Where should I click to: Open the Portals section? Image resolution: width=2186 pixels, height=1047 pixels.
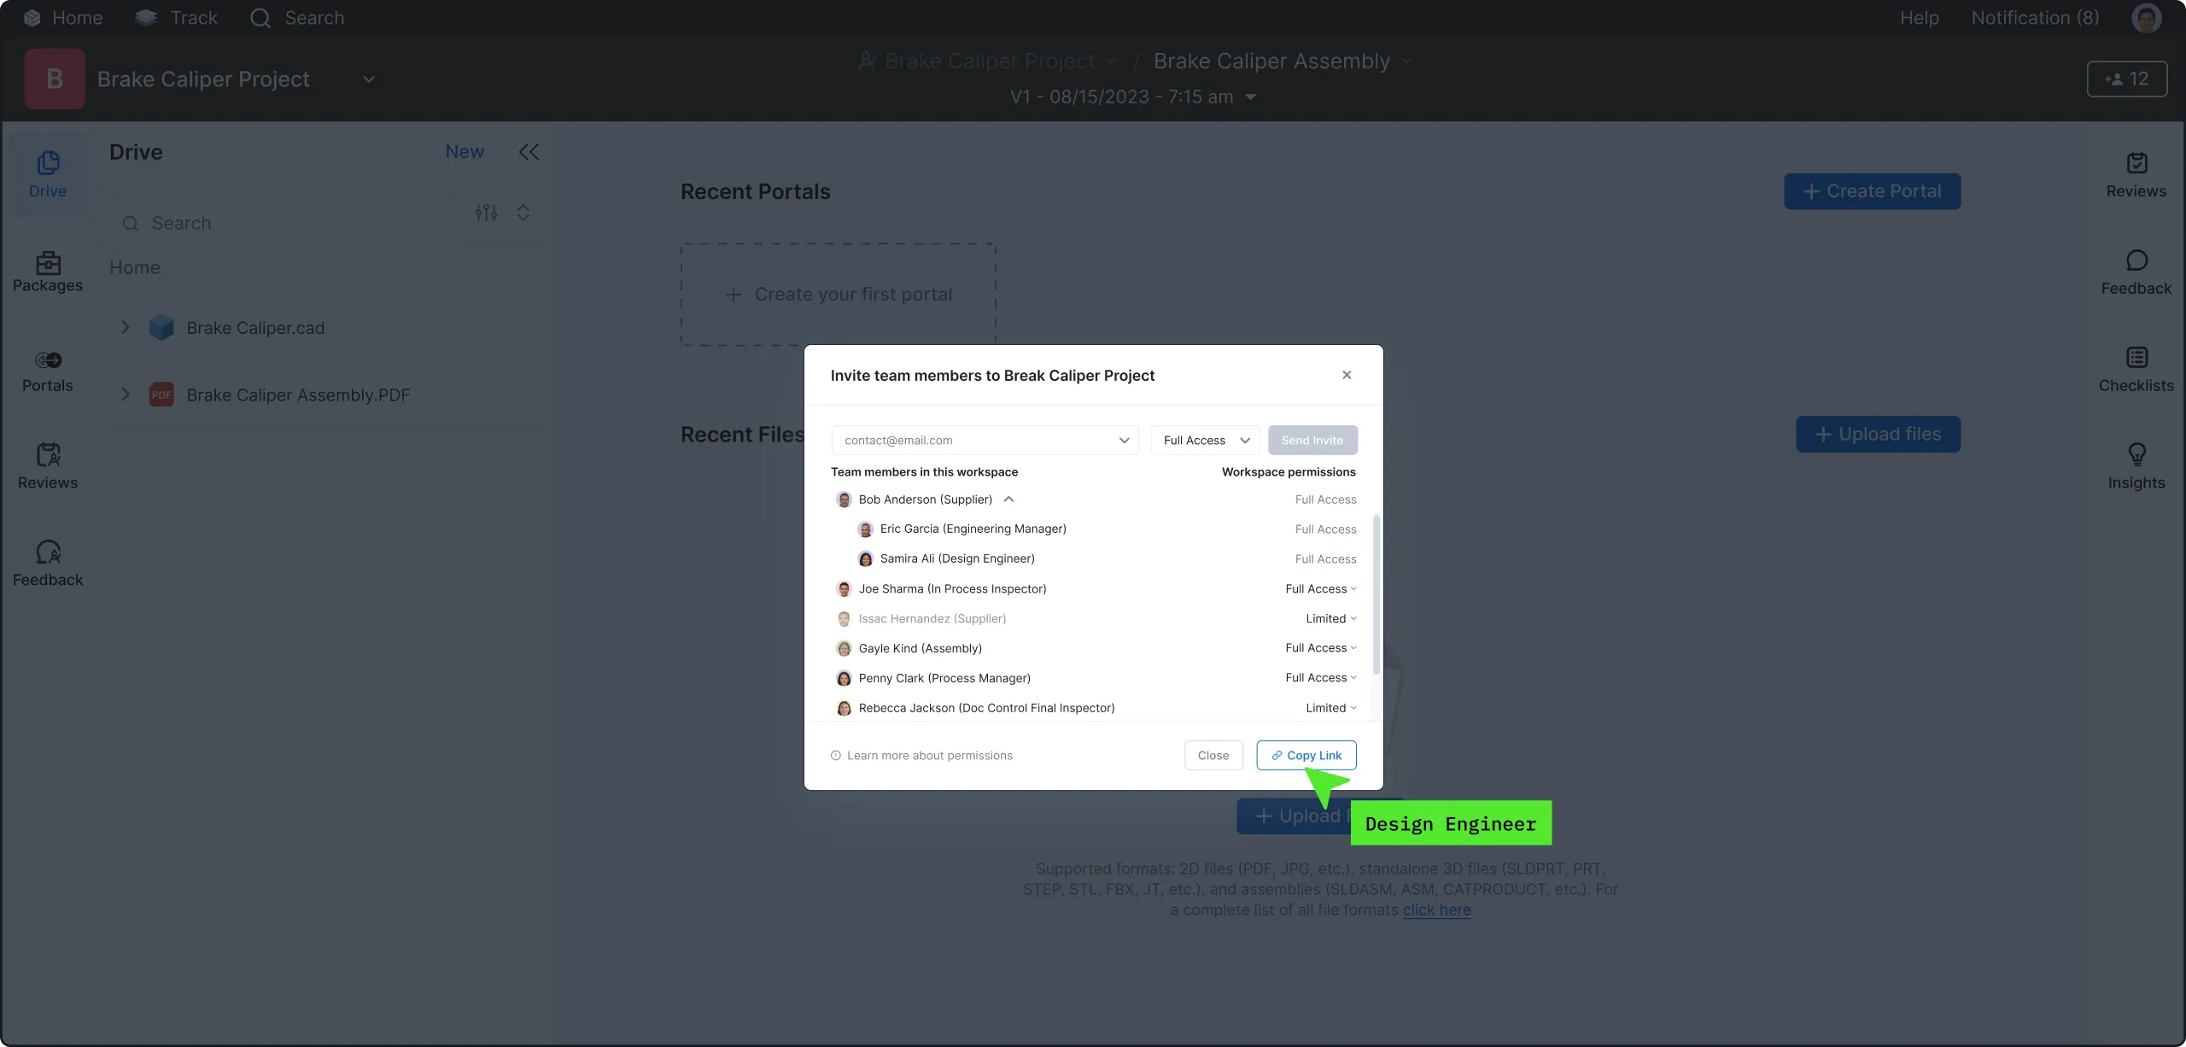point(47,371)
